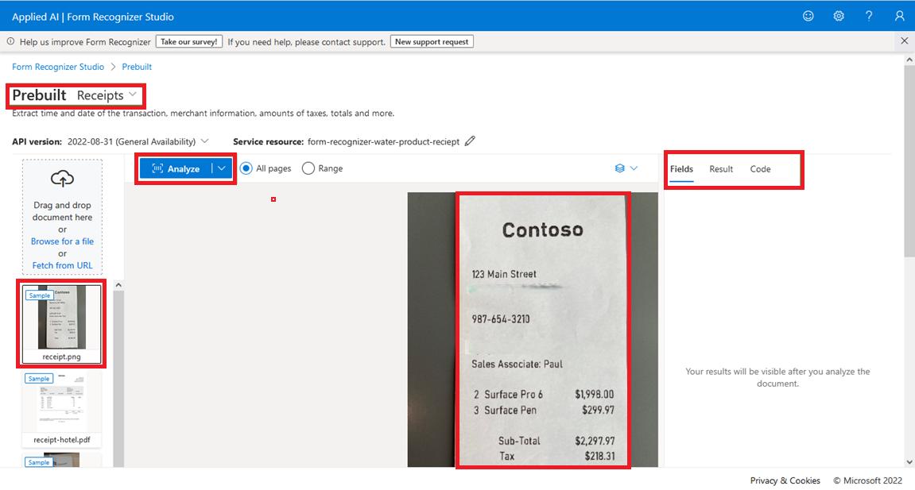
Task: Click page scrollbar down arrow
Action: pos(909,462)
